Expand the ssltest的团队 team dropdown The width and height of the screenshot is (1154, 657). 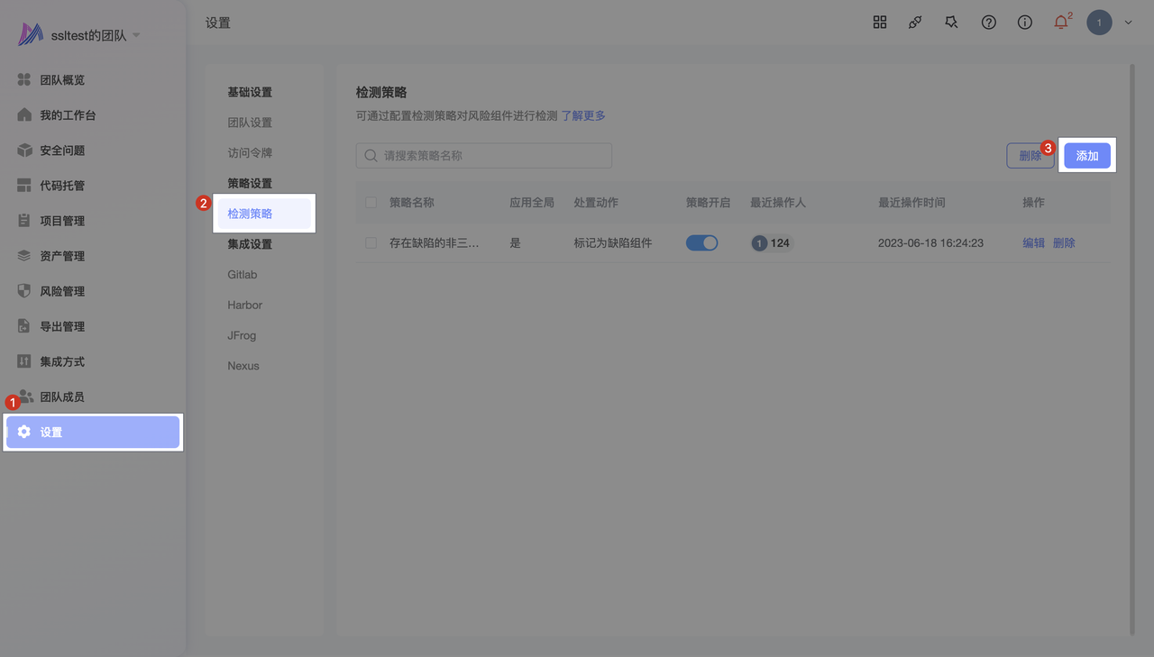tap(136, 35)
